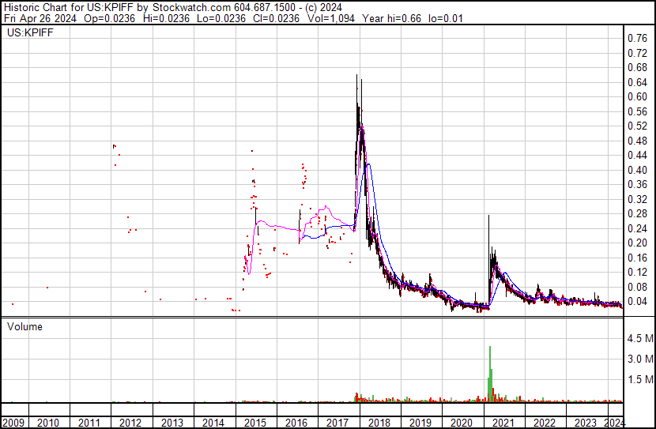Click the 0.04 price axis label
The height and width of the screenshot is (429, 656).
638,302
